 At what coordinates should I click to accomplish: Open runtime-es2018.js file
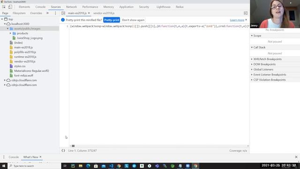click(25, 57)
